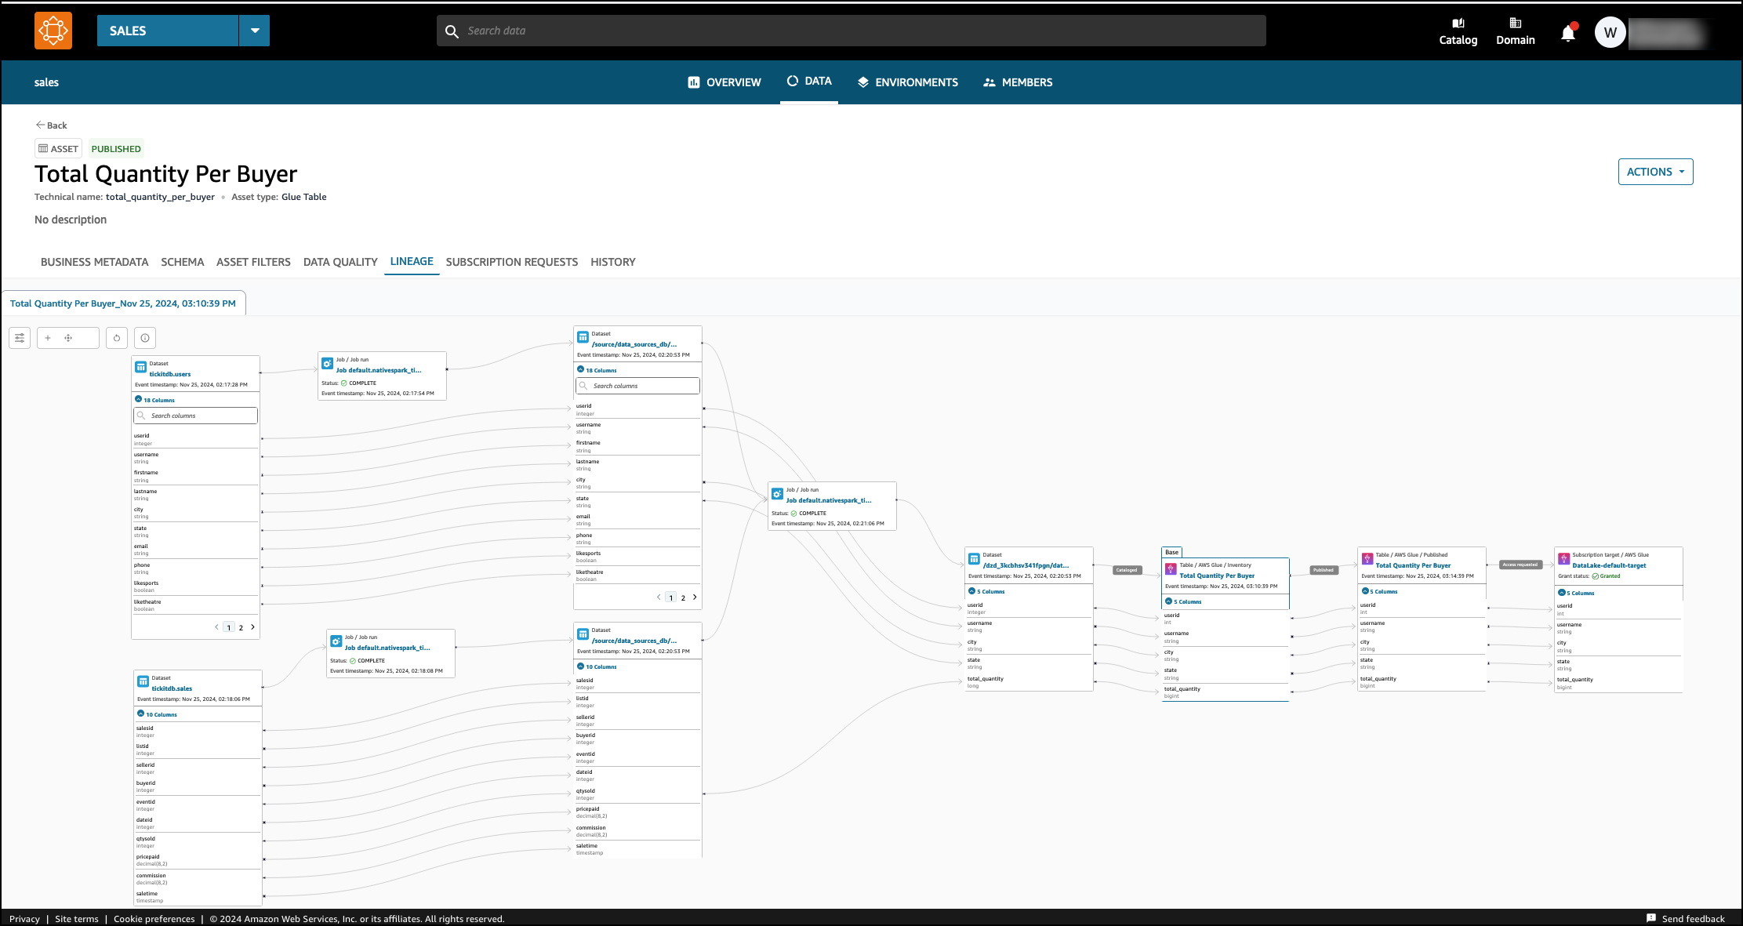Click the Amazon DataZone home logo

tap(53, 31)
